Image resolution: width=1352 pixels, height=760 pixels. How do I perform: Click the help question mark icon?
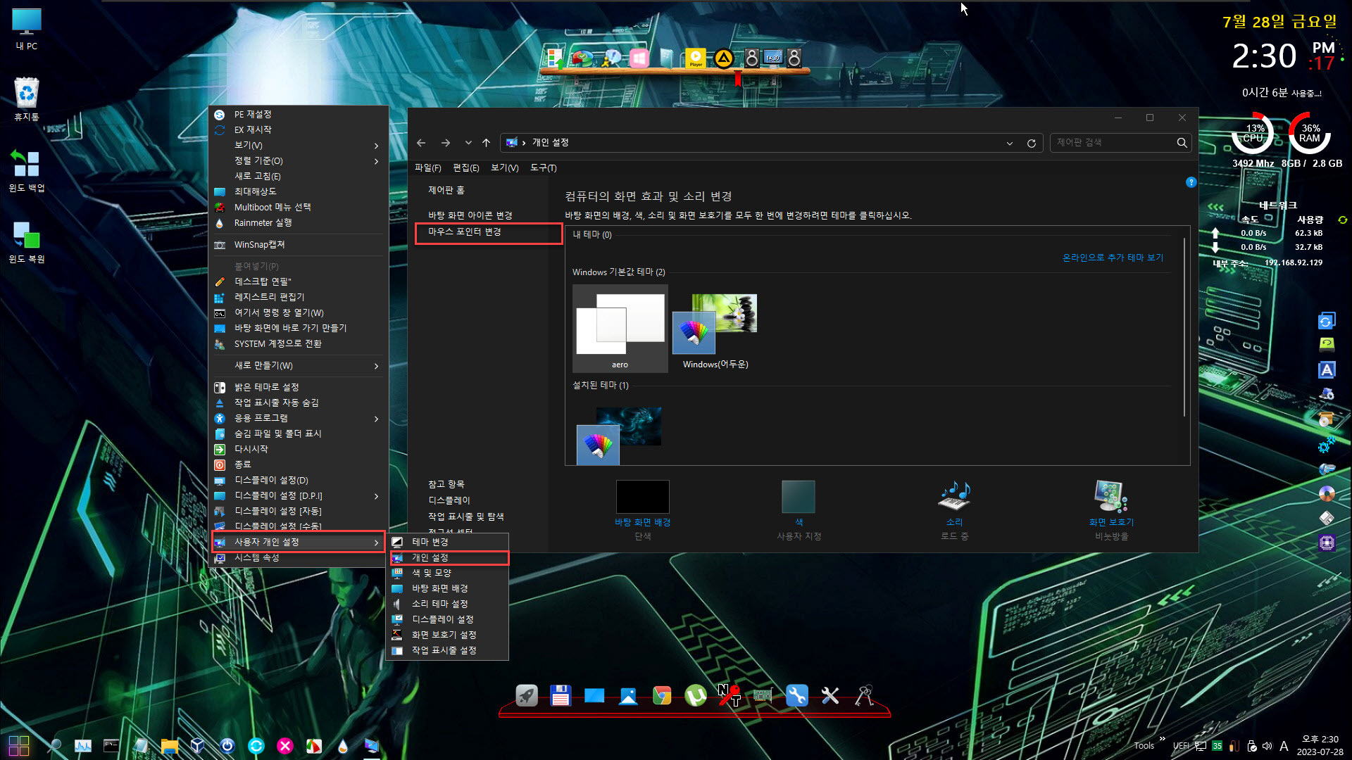pyautogui.click(x=1191, y=182)
